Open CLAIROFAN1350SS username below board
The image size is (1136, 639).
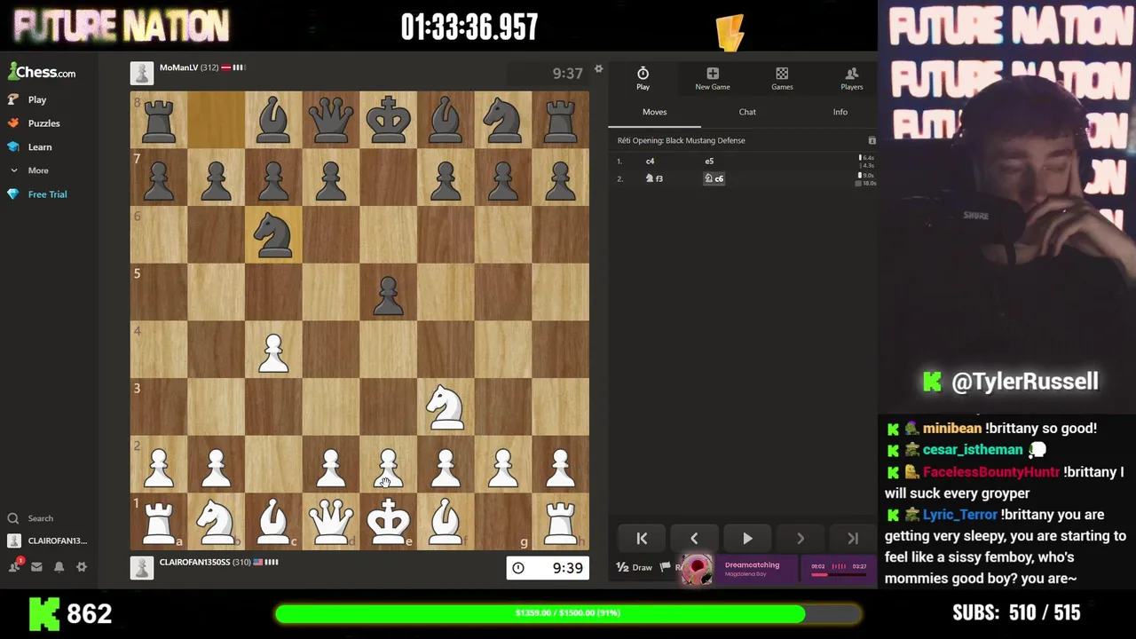pos(194,562)
